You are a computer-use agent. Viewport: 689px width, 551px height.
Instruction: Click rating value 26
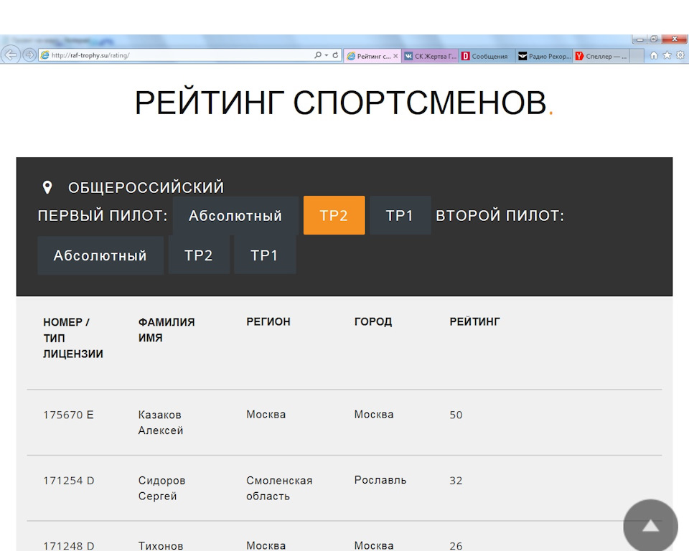pyautogui.click(x=456, y=546)
